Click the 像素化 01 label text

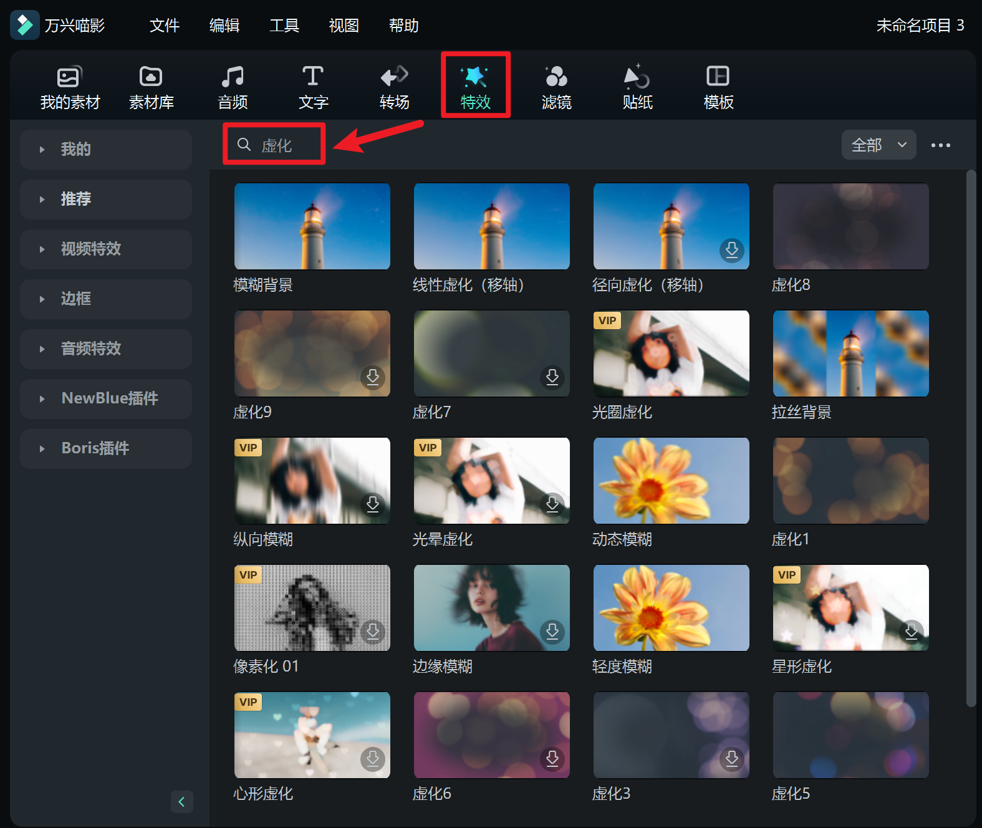point(266,667)
